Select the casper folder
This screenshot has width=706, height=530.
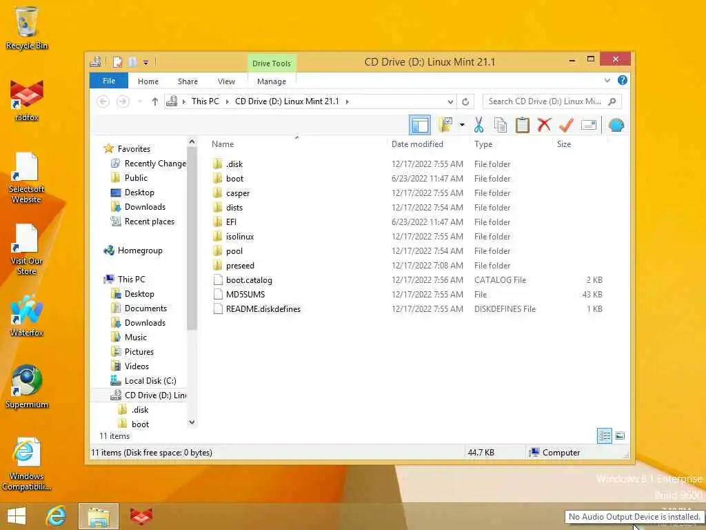(238, 193)
